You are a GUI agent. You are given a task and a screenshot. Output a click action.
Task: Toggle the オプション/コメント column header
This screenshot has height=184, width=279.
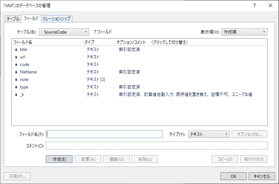pyautogui.click(x=191, y=42)
